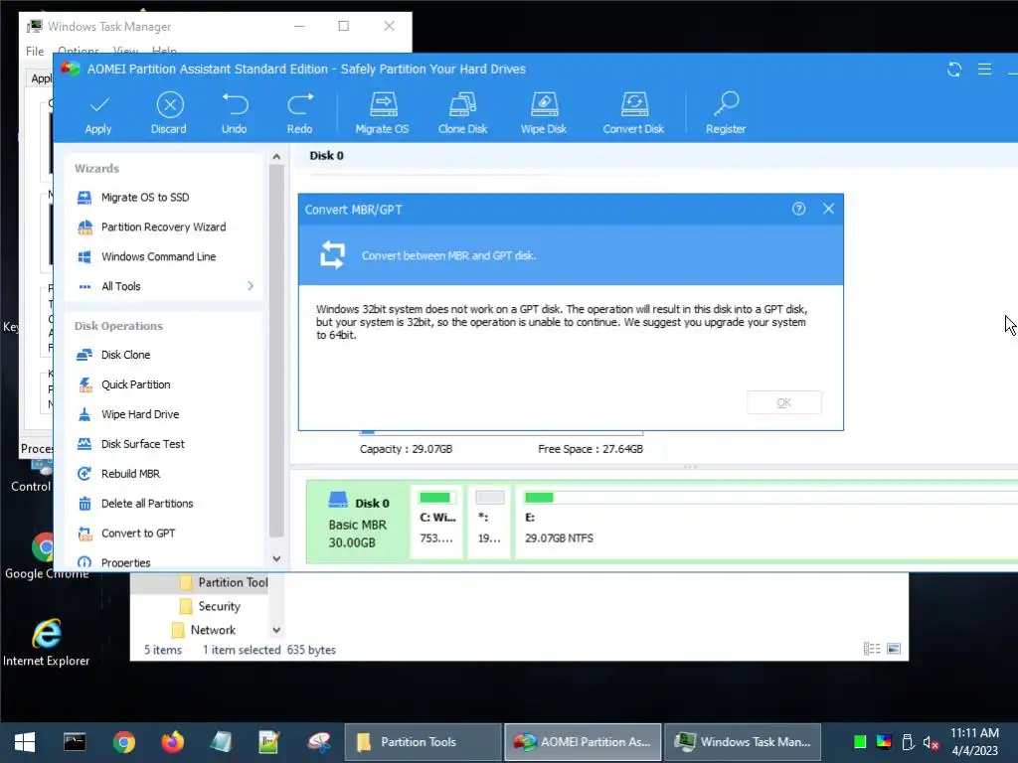Open Migrate OS from toolbar
This screenshot has width=1018, height=763.
pyautogui.click(x=383, y=113)
